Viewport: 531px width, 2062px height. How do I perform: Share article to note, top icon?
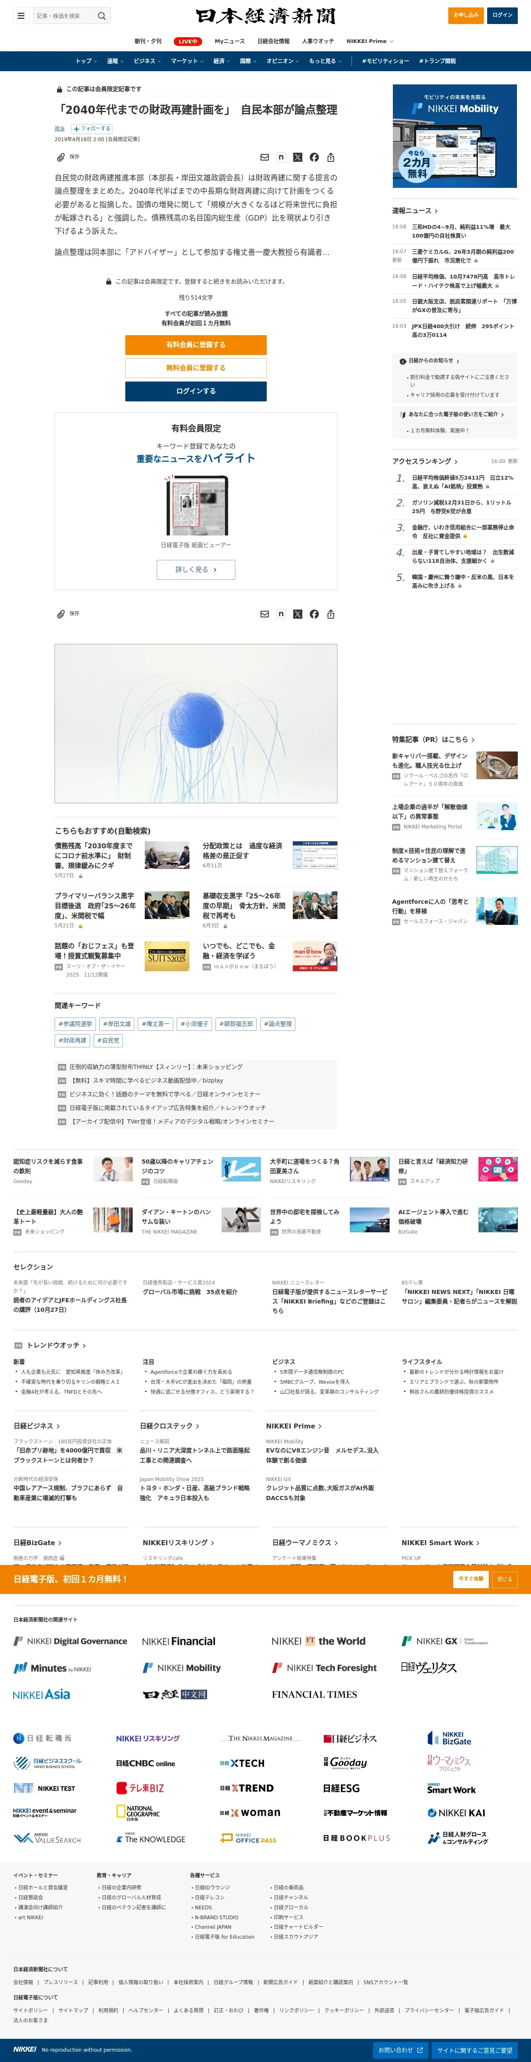tap(281, 158)
